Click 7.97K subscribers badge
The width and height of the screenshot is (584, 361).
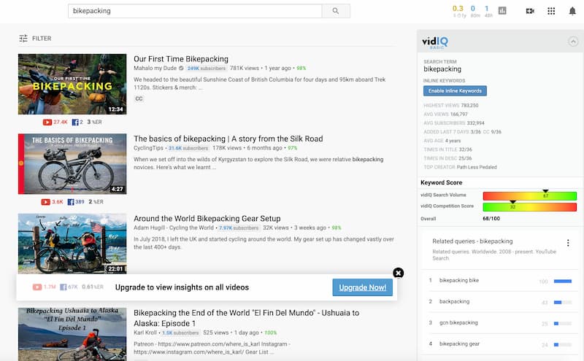pyautogui.click(x=239, y=228)
